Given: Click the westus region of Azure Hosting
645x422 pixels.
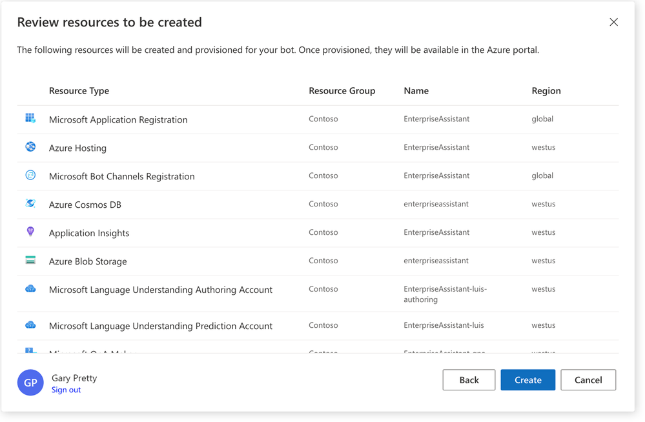Looking at the screenshot, I should tap(543, 147).
